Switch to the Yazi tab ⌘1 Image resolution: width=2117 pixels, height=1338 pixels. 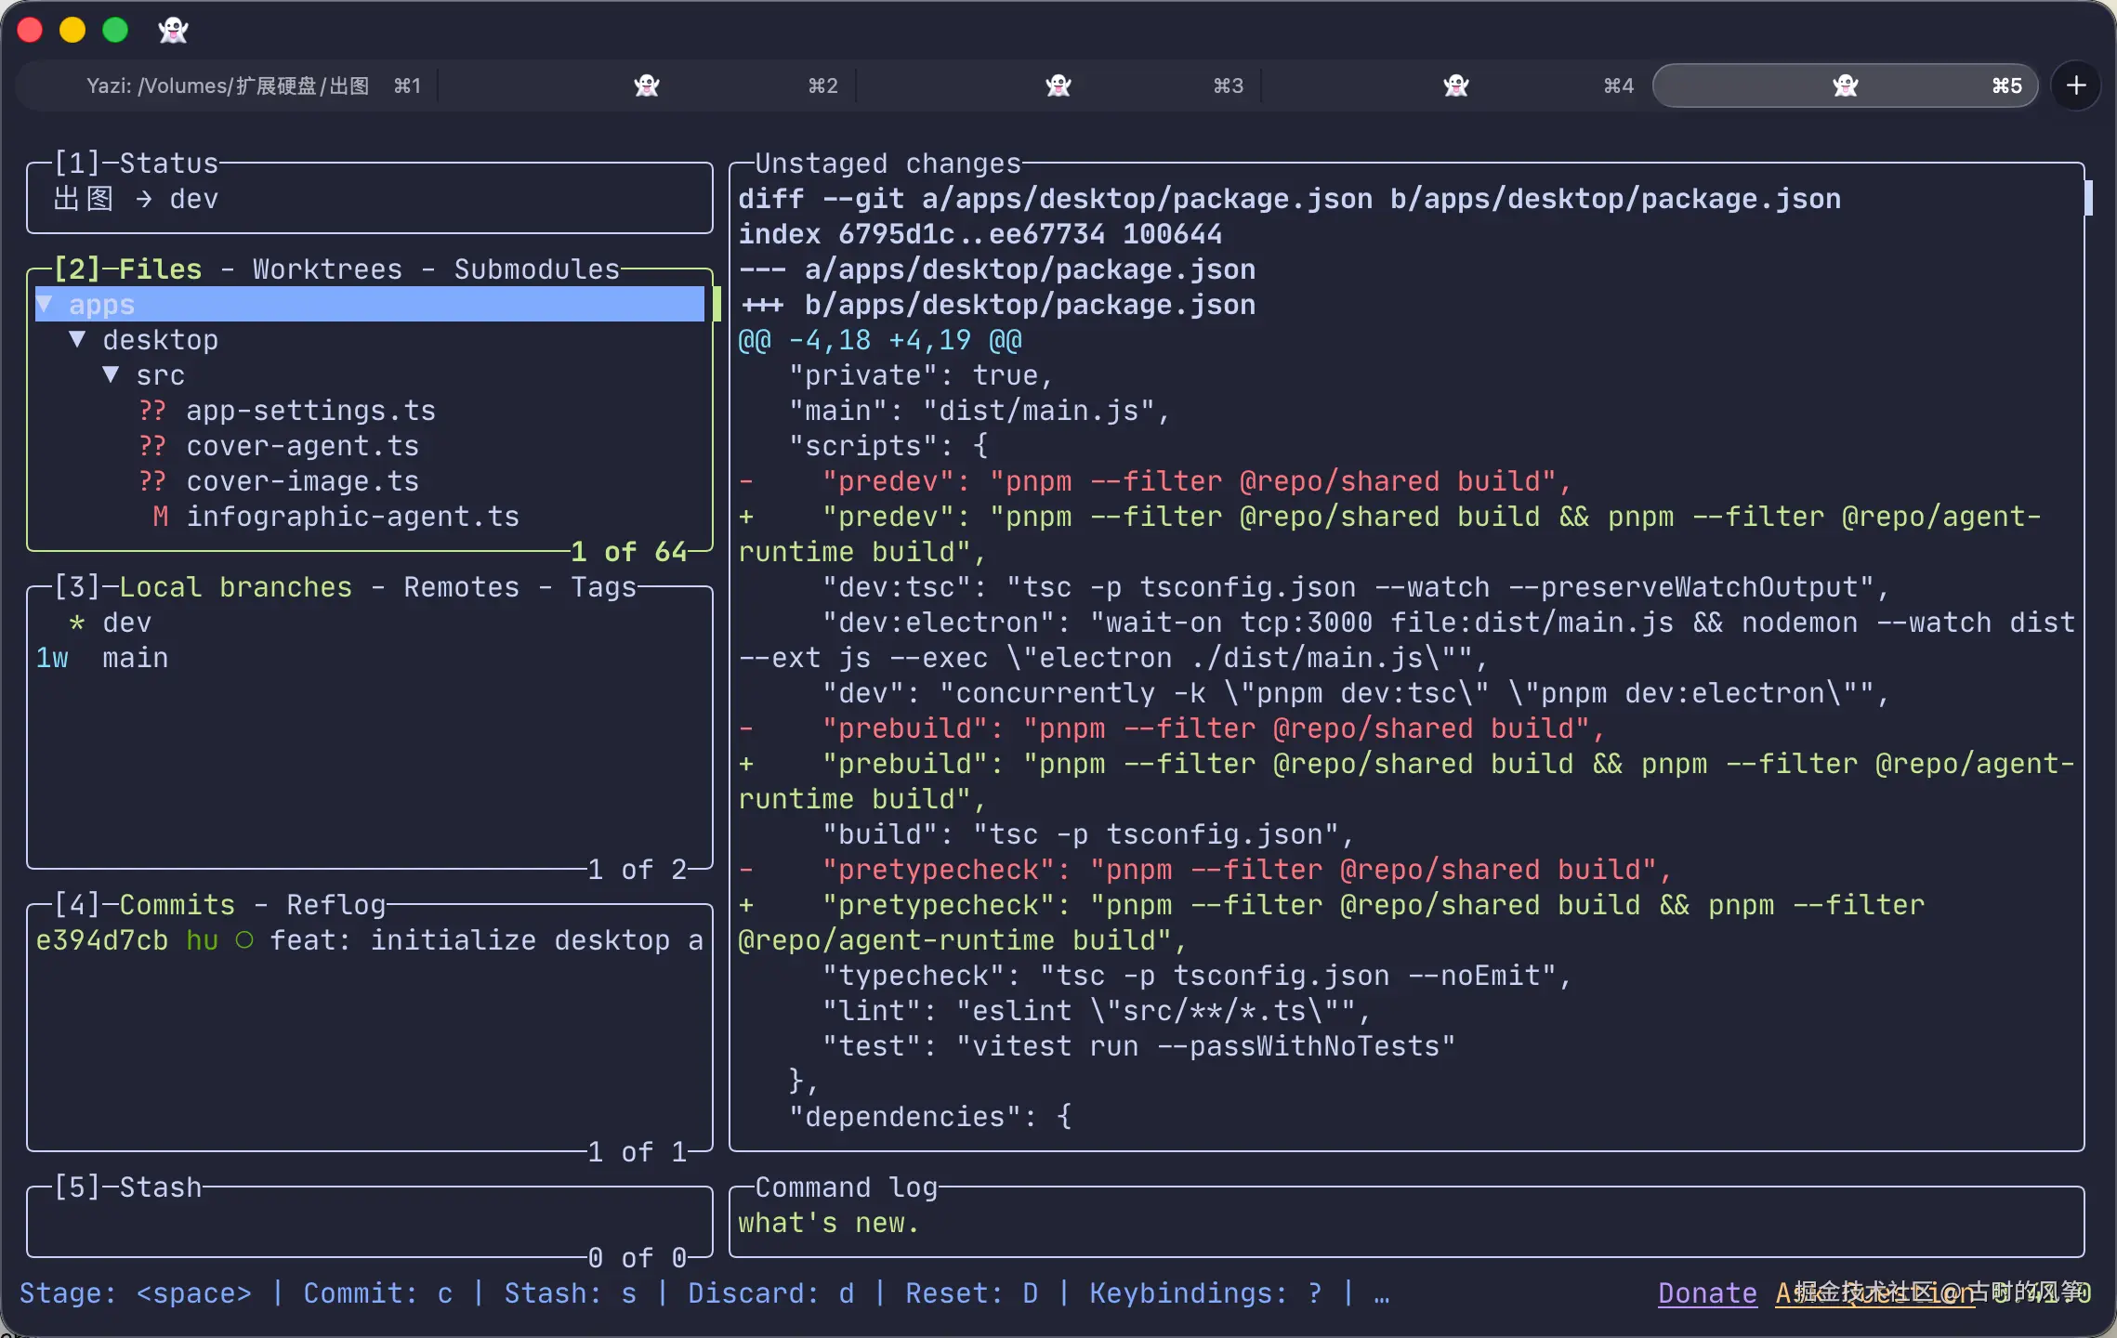point(228,85)
